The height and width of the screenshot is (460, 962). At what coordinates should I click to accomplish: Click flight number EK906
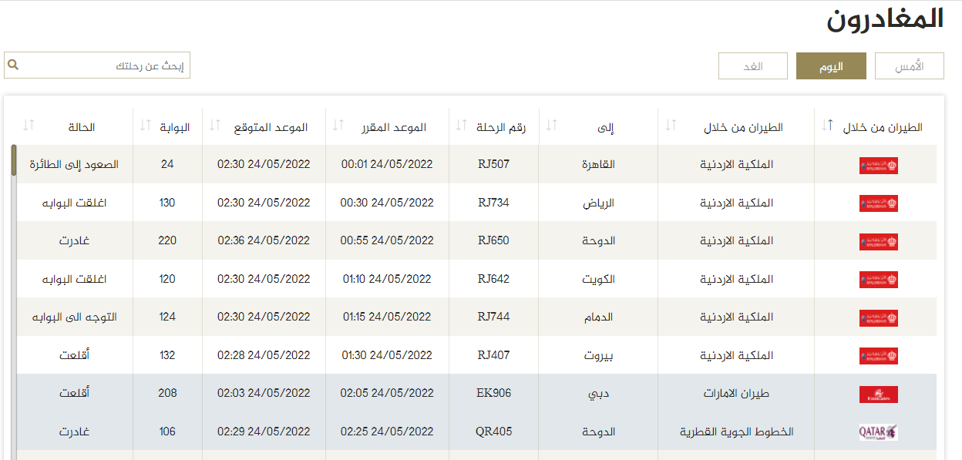tap(493, 393)
